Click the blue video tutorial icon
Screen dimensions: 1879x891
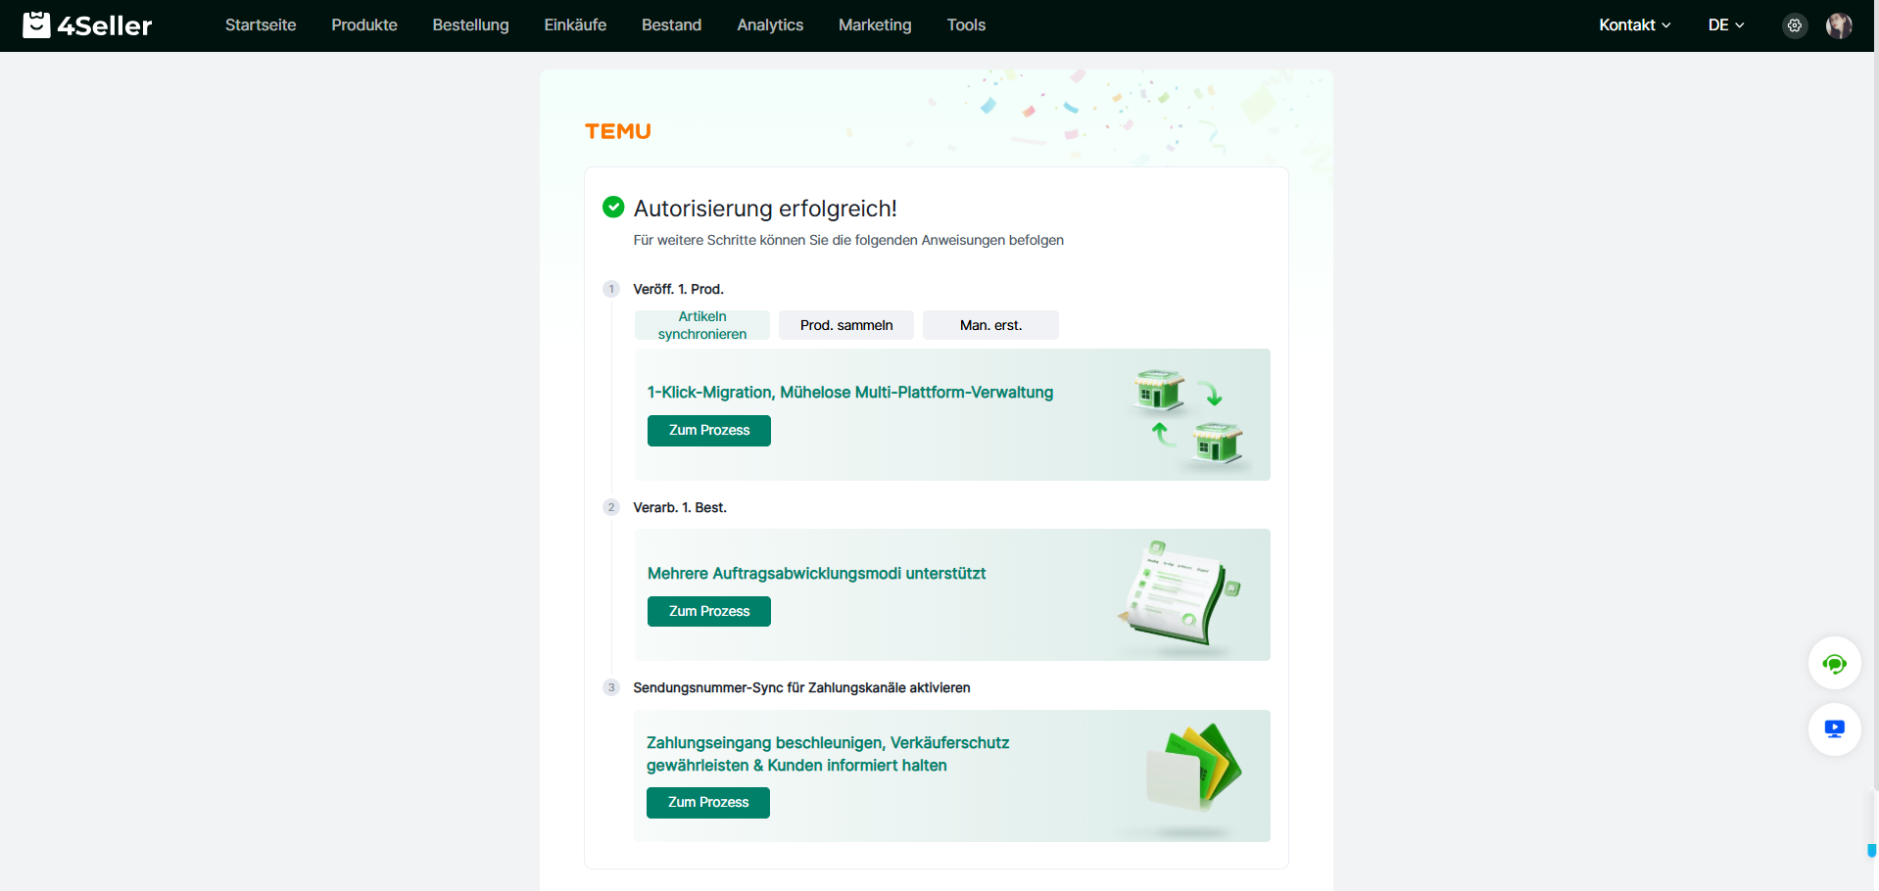(1834, 729)
